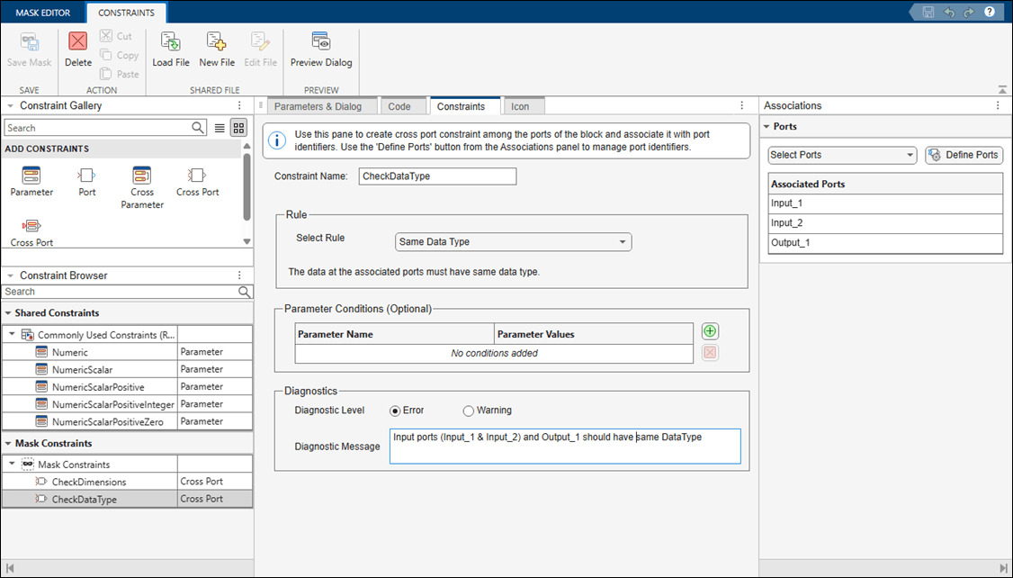The width and height of the screenshot is (1013, 578).
Task: Click the Constraint Name text field
Action: 437,176
